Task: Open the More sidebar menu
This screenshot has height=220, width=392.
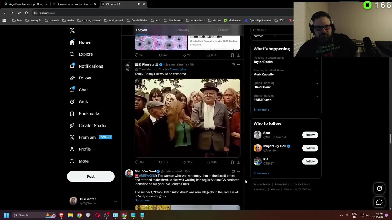Action: 79,161
